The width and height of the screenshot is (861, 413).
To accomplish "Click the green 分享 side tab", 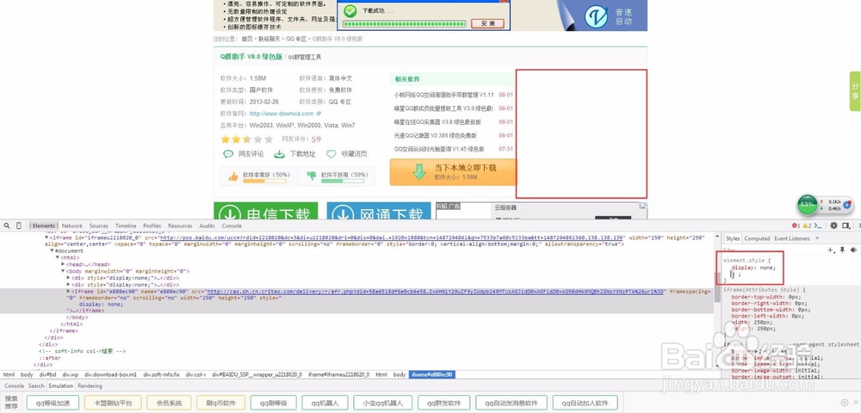I will pyautogui.click(x=855, y=91).
